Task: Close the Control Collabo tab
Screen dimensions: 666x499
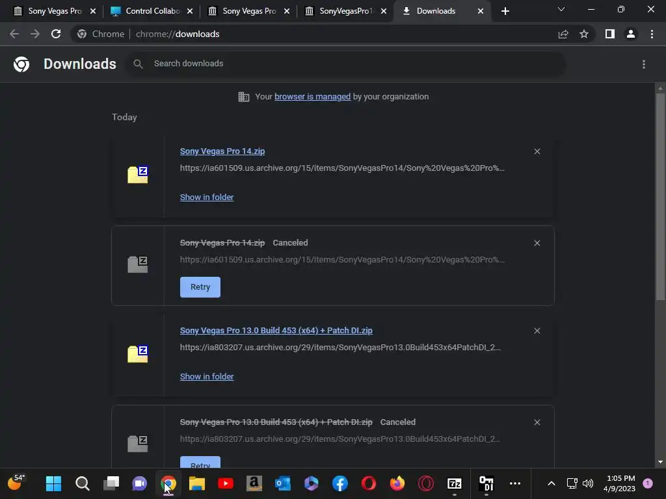Action: (x=190, y=12)
